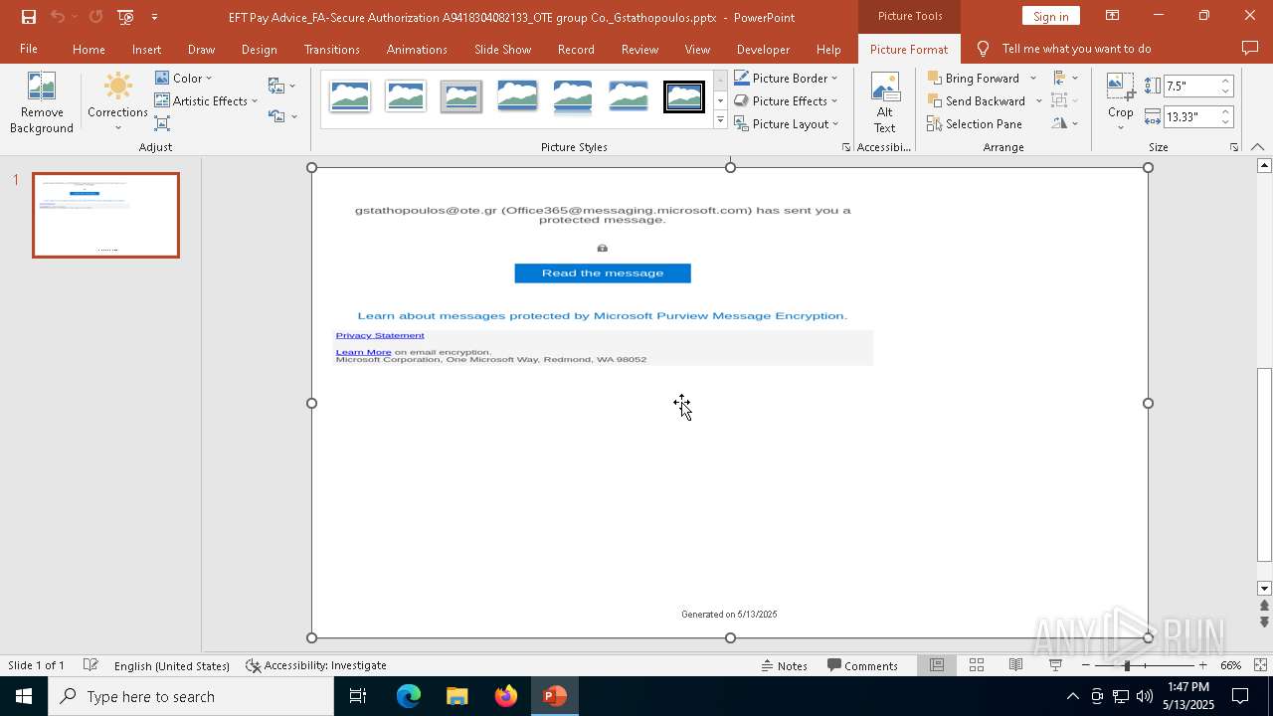Image resolution: width=1273 pixels, height=716 pixels.
Task: Open Picture Border dropdown
Action: point(786,78)
